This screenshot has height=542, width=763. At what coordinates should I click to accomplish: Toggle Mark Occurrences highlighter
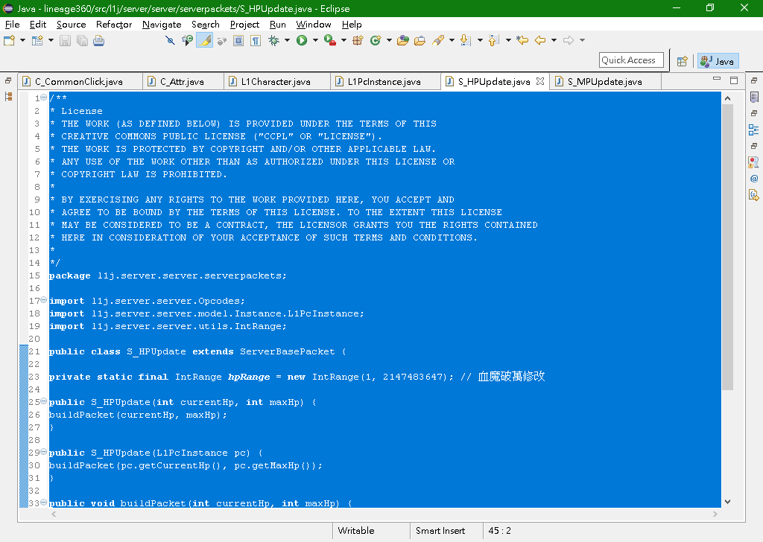(205, 41)
